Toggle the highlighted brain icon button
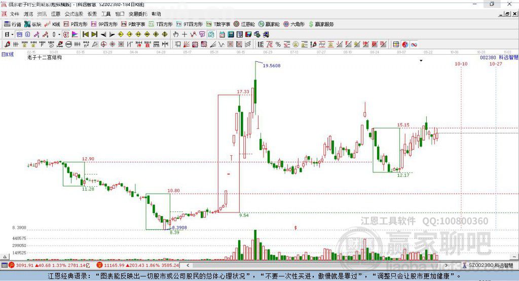Screen dimensions: 519x281 (x=211, y=34)
